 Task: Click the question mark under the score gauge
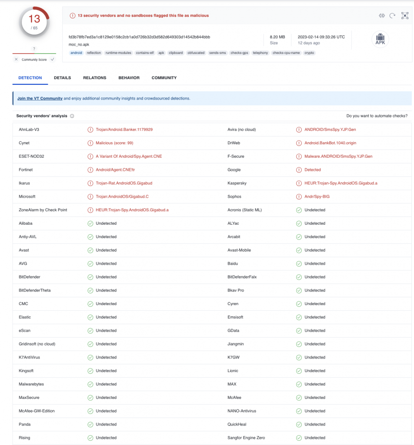pyautogui.click(x=34, y=49)
